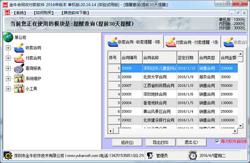Switch to 收款合同-收款提醒 tab
Viewport: 250px width, 163px height.
click(134, 42)
